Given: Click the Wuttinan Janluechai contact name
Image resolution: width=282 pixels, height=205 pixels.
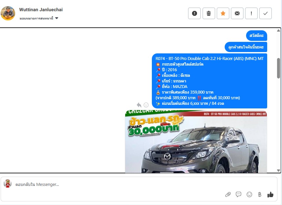Looking at the screenshot, I should tap(41, 10).
